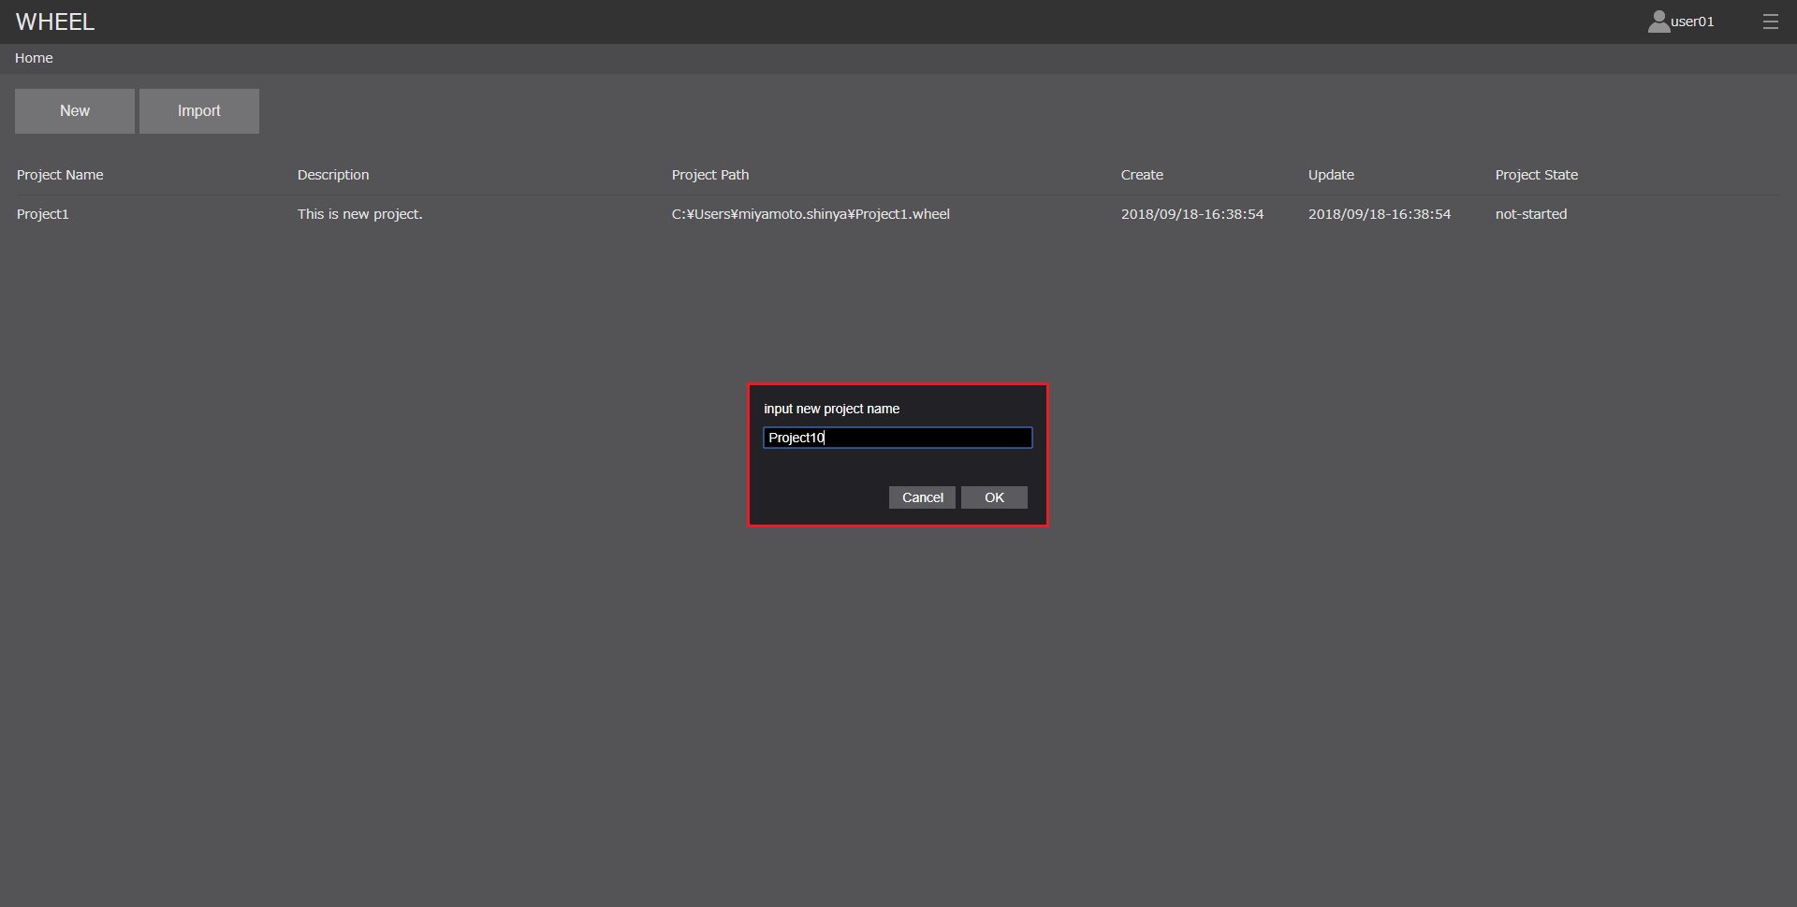
Task: Confirm project name with OK
Action: click(x=994, y=497)
